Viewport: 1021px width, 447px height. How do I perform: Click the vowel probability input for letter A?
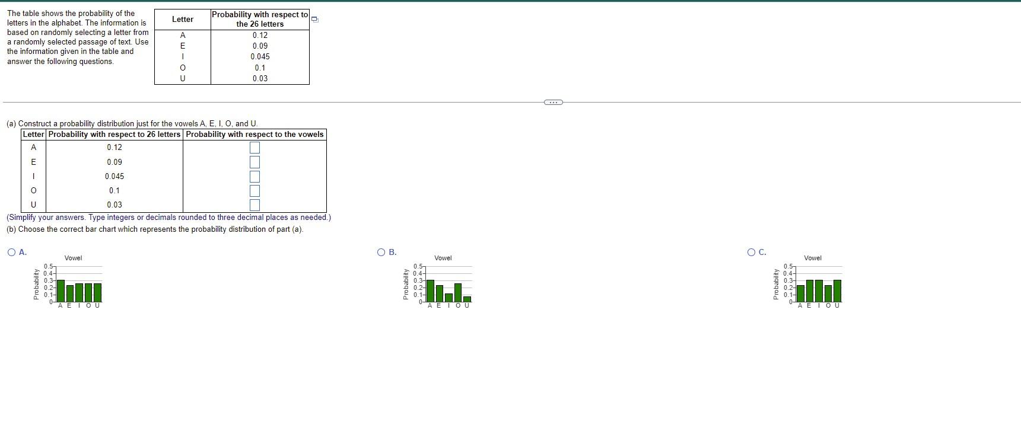[255, 147]
